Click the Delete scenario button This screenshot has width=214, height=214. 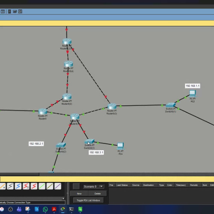98,193
